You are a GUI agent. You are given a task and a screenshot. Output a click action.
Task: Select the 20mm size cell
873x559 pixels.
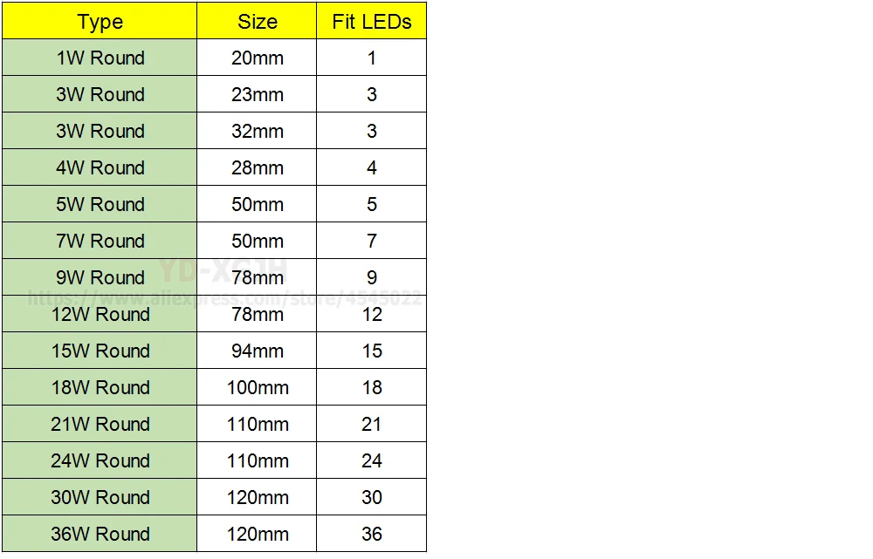pos(257,58)
